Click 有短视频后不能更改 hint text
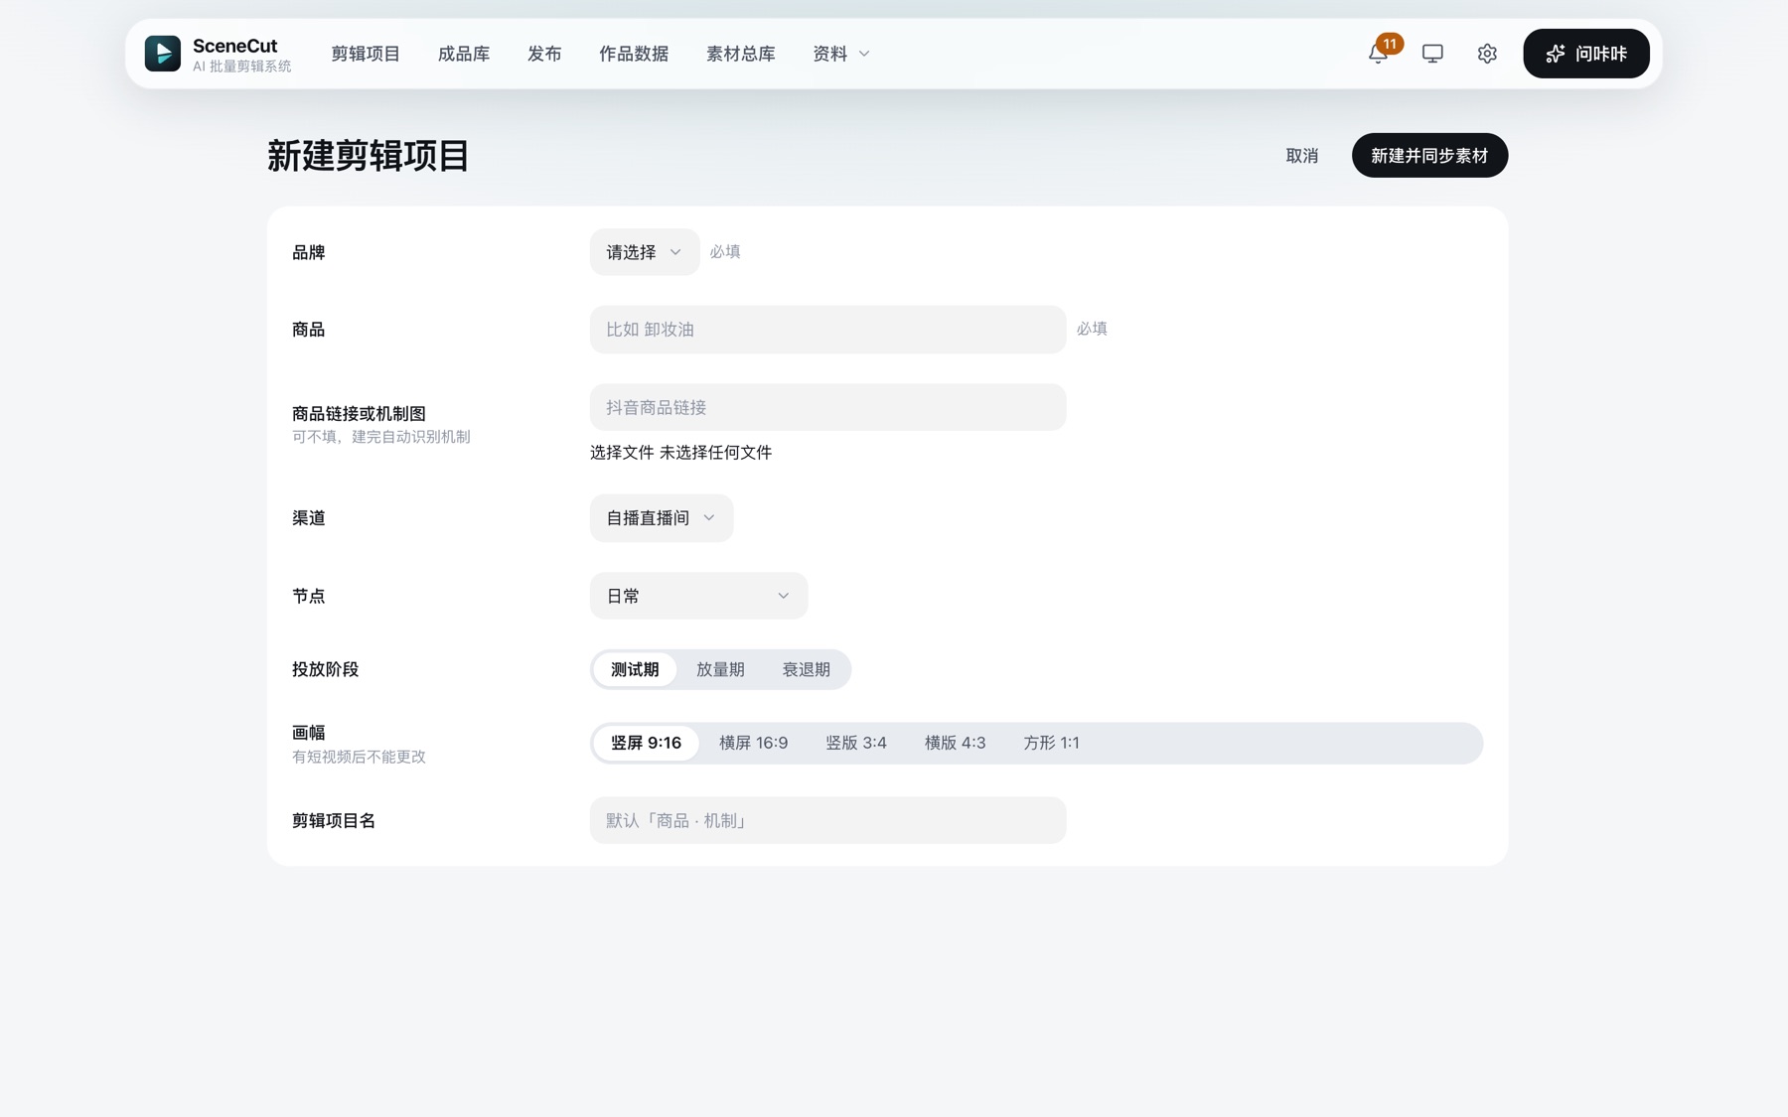This screenshot has width=1788, height=1117. coord(359,757)
